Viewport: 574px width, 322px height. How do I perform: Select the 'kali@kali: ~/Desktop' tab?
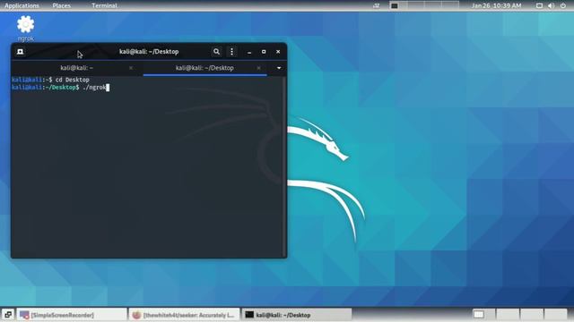pyautogui.click(x=204, y=68)
